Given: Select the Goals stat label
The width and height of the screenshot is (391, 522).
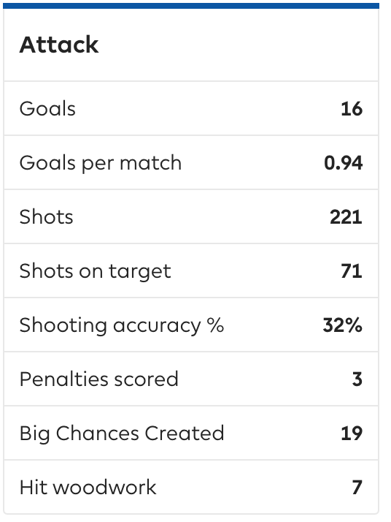Looking at the screenshot, I should tap(47, 108).
